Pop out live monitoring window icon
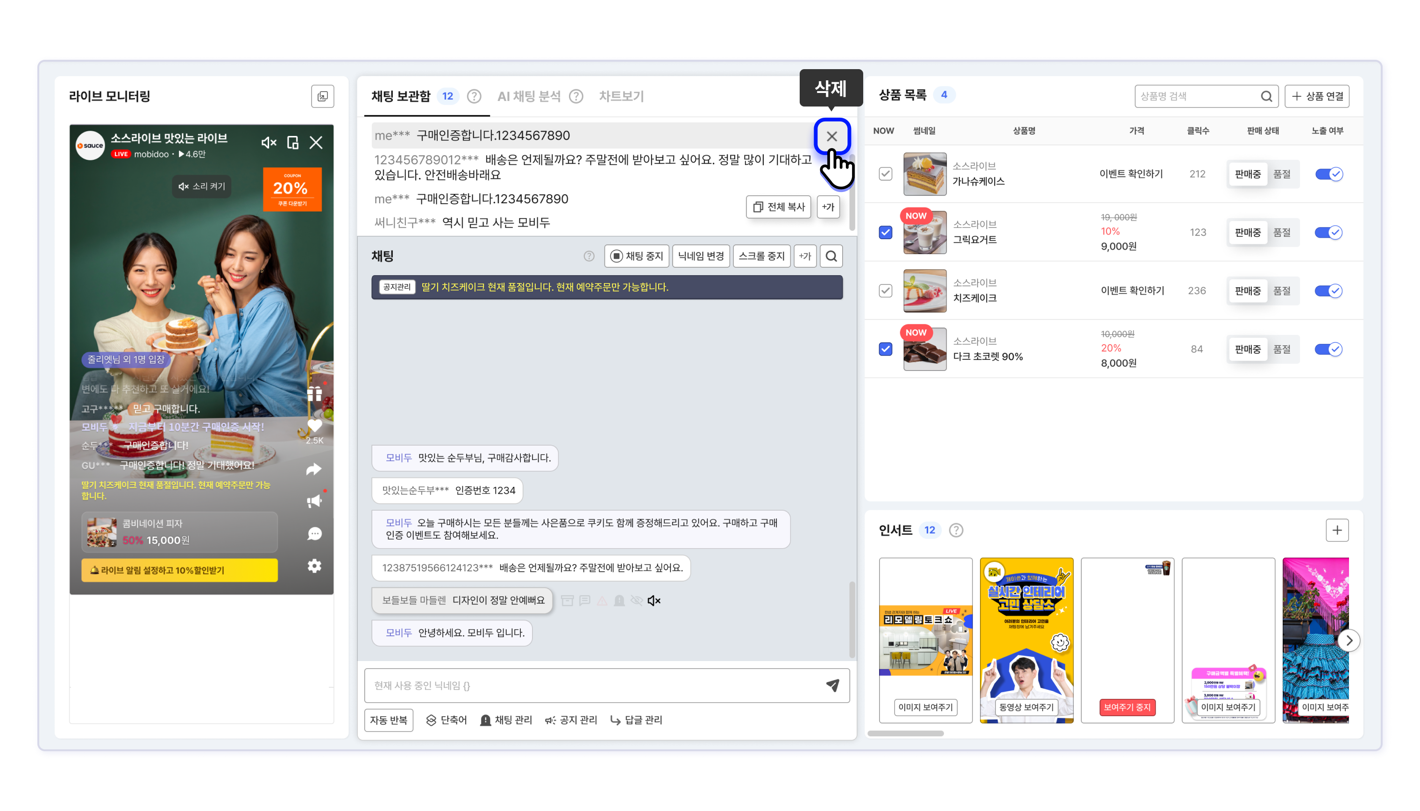Image resolution: width=1420 pixels, height=811 pixels. (322, 96)
